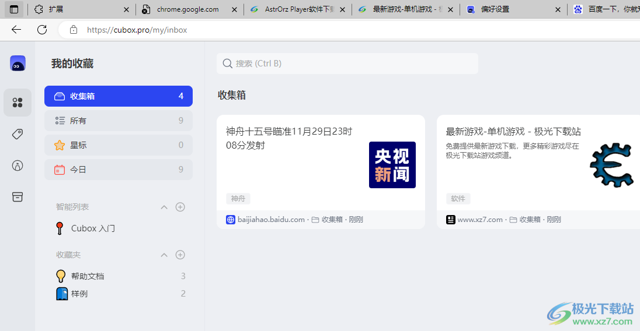Click the 收集箱 page heading
The image size is (640, 331).
231,95
